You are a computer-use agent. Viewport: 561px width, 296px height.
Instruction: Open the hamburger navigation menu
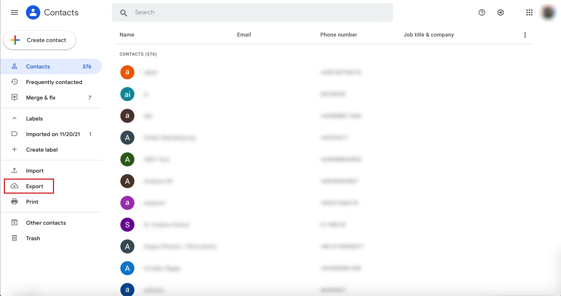(x=14, y=12)
